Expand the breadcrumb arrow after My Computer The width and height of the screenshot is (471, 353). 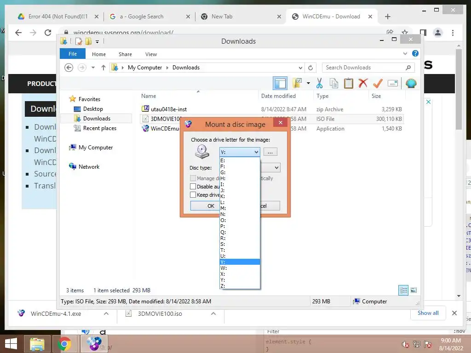click(167, 68)
